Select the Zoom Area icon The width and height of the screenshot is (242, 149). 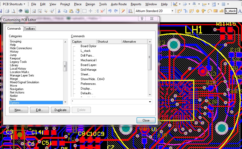(40, 11)
